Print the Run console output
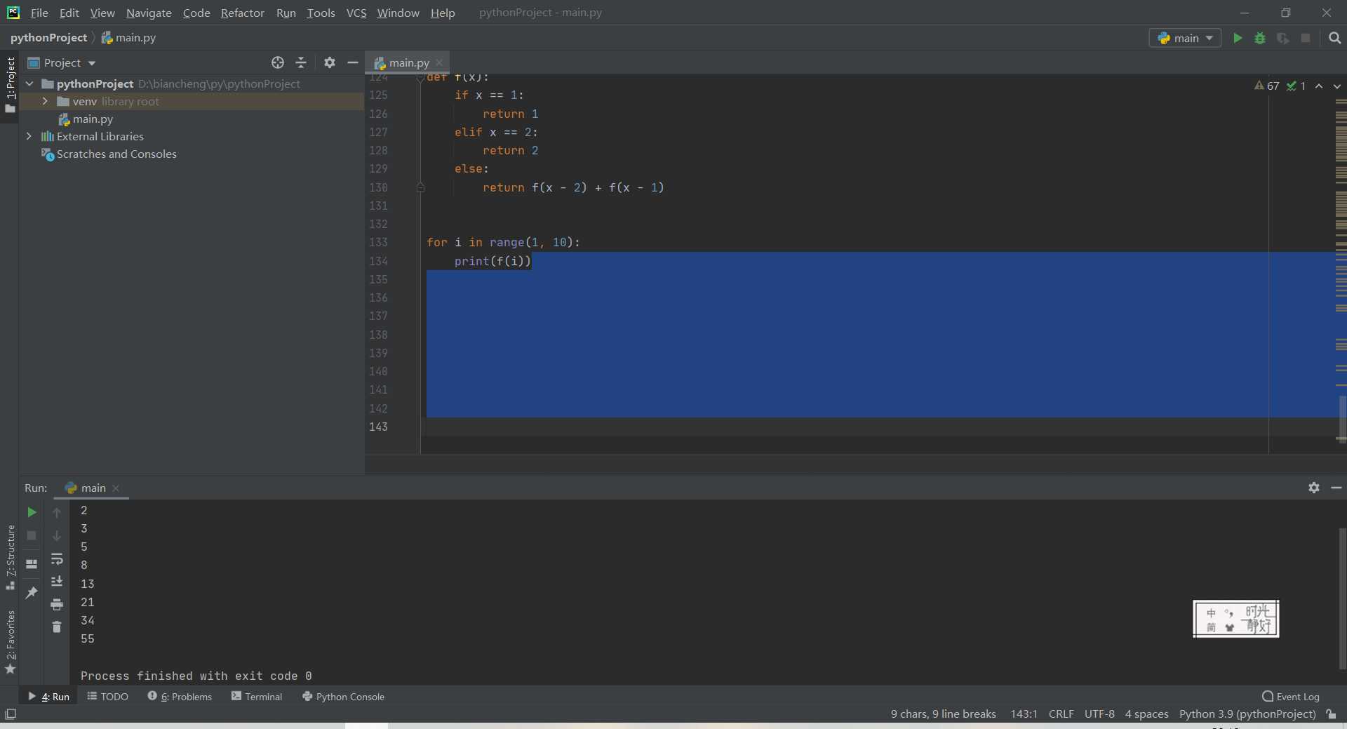This screenshot has height=729, width=1347. click(x=57, y=604)
